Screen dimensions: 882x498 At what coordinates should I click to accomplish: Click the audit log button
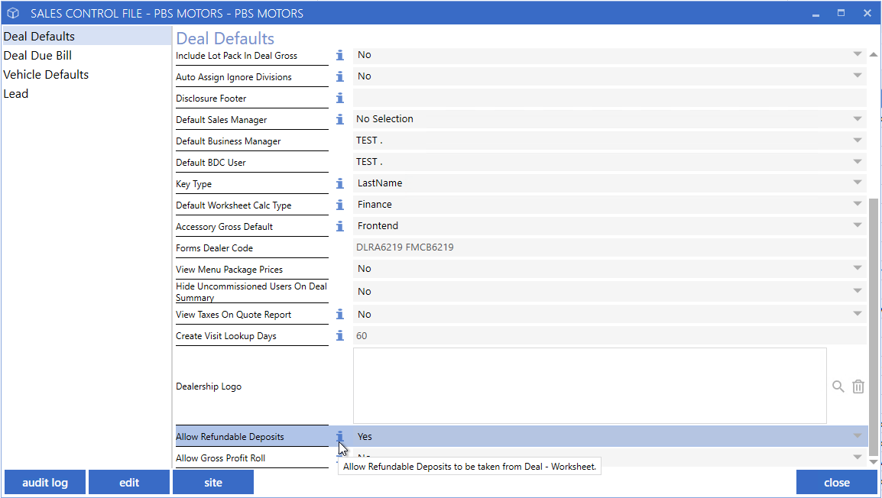(45, 482)
